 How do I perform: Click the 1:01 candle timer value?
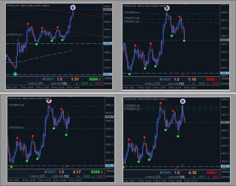pyautogui.click(x=75, y=79)
